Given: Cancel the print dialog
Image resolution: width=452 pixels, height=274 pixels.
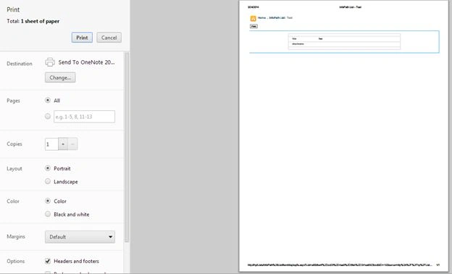Looking at the screenshot, I should (109, 38).
